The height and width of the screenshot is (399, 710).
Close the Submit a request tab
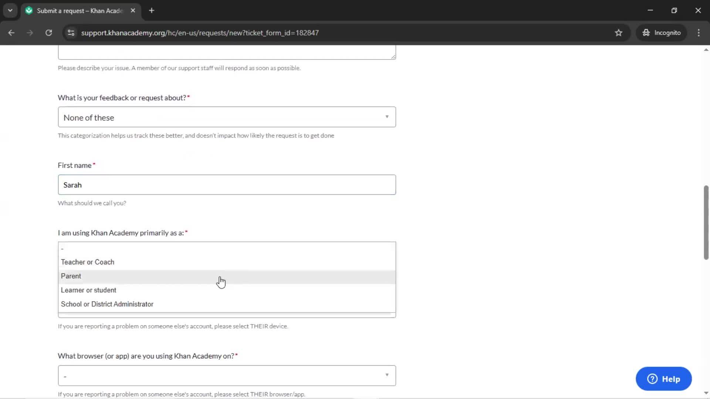[x=133, y=10]
